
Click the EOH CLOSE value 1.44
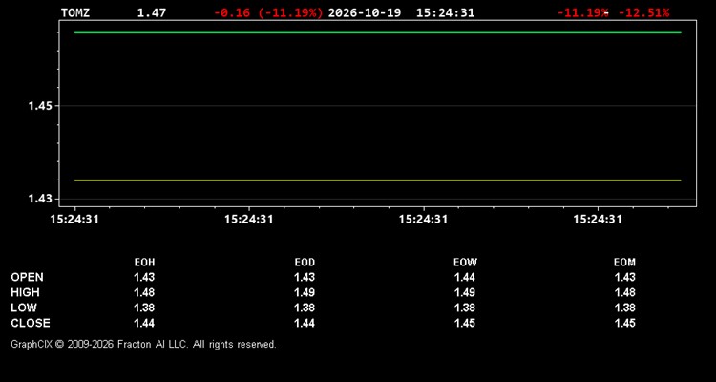[144, 323]
